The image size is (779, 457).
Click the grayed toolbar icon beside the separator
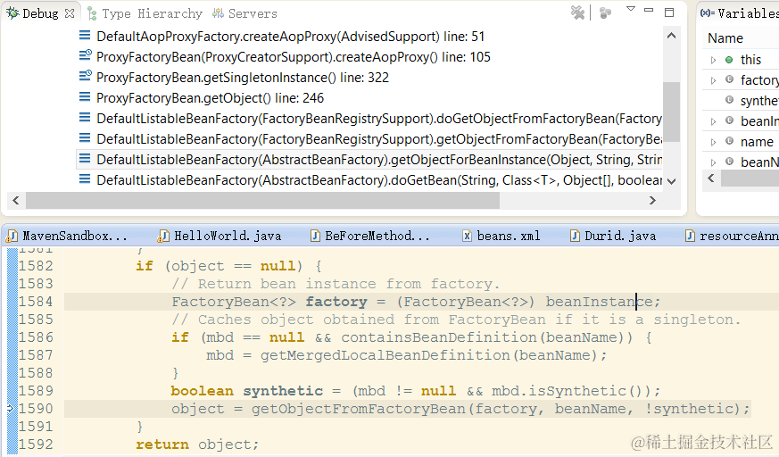pyautogui.click(x=605, y=12)
